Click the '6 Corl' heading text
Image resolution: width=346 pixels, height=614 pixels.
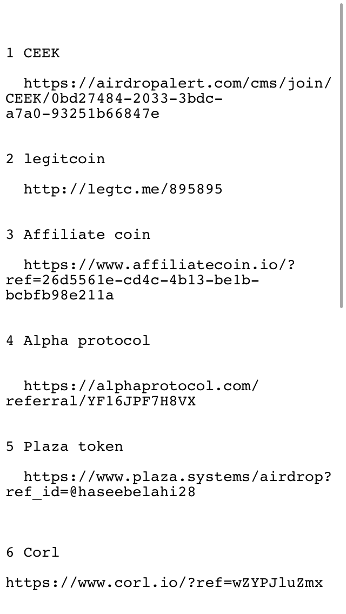[32, 552]
